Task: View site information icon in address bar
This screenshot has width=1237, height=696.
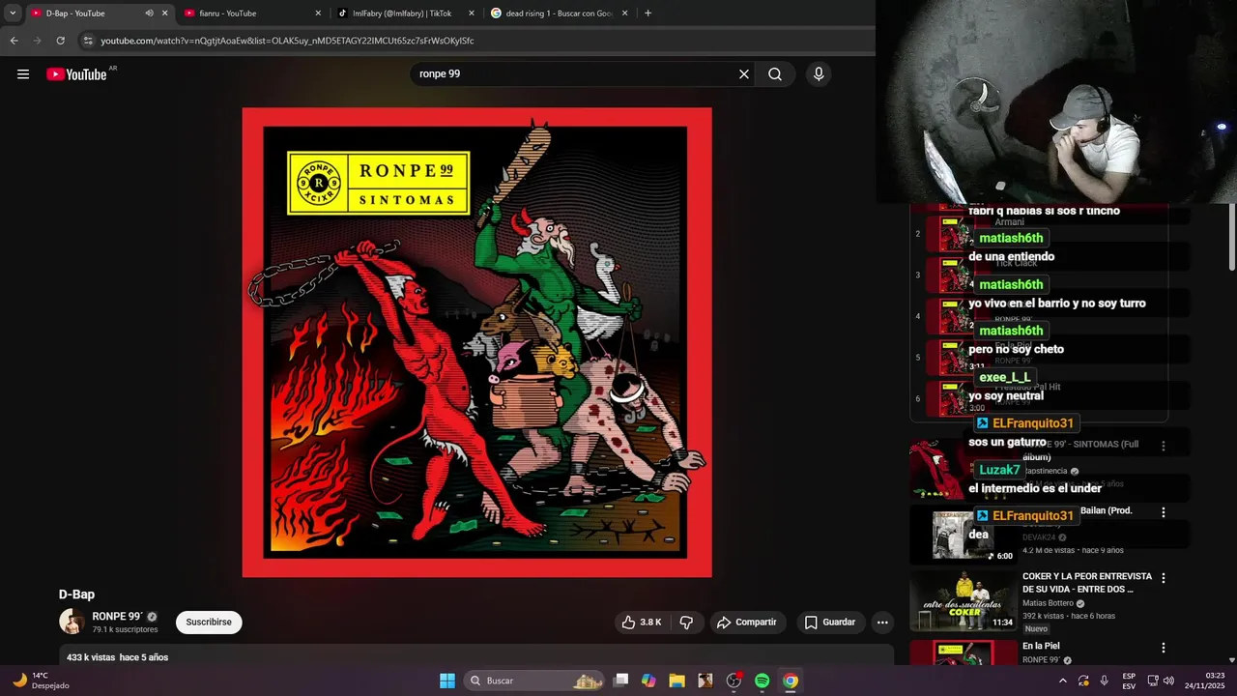Action: click(x=88, y=41)
